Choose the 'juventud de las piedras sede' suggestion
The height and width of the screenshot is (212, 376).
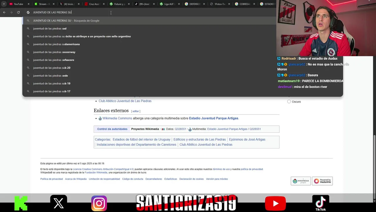(x=182, y=76)
